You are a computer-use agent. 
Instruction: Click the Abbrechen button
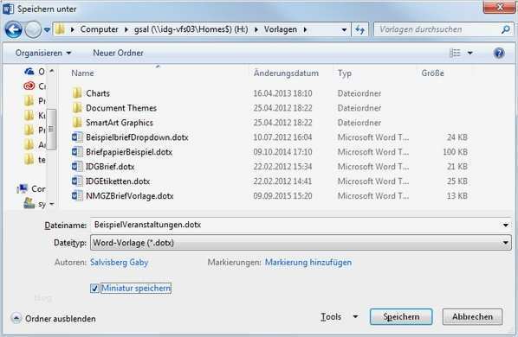coord(472,317)
